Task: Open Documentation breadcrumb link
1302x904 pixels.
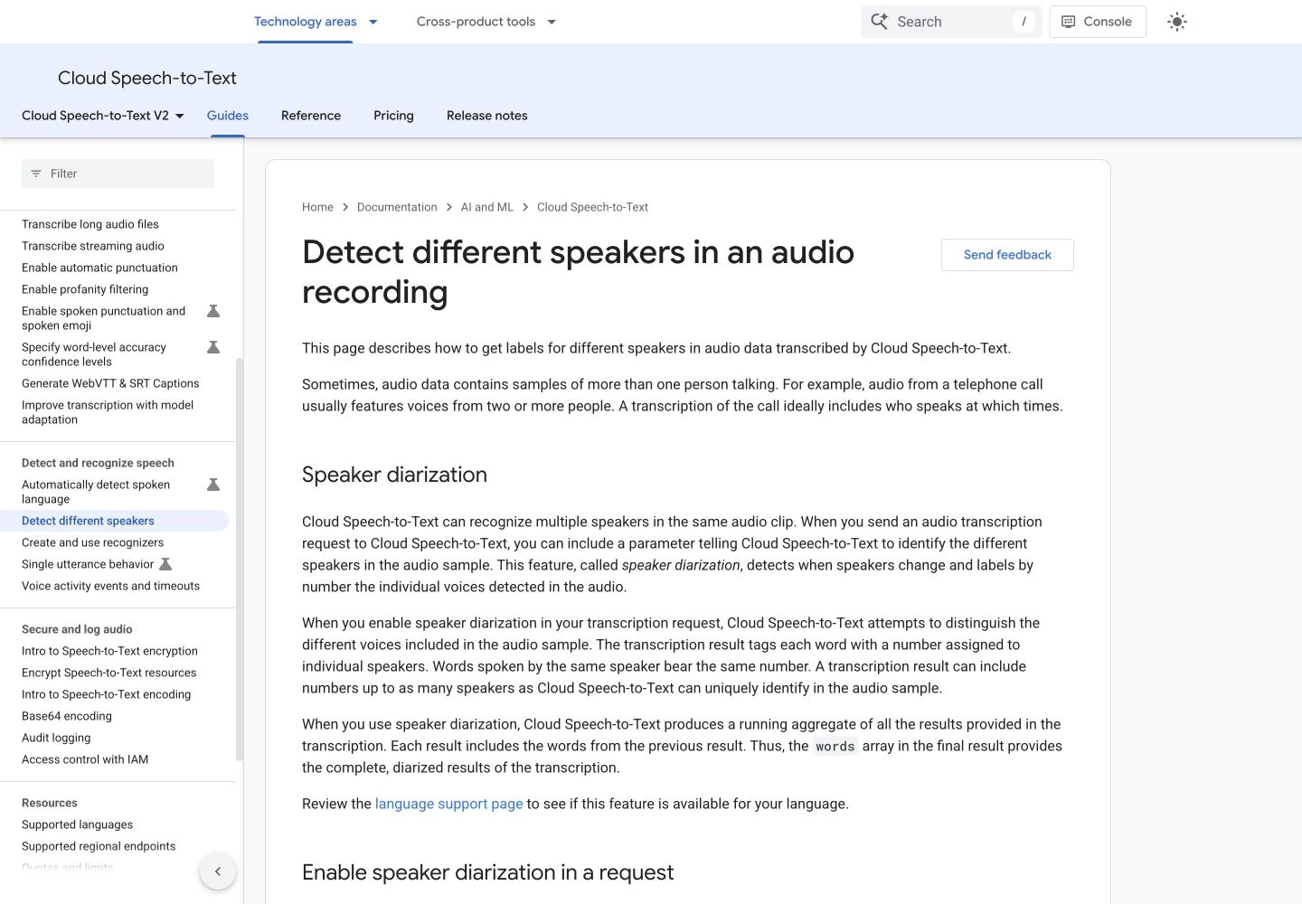Action: (x=397, y=207)
